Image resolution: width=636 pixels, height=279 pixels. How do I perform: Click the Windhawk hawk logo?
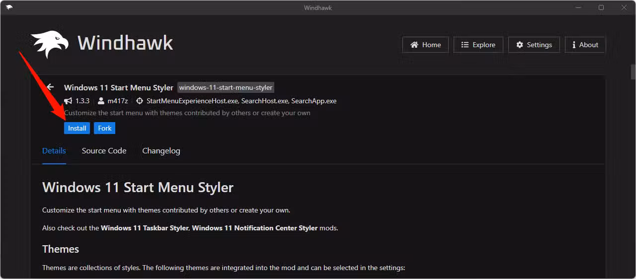click(50, 44)
